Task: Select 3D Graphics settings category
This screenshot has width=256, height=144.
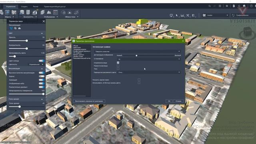Action: click(77, 53)
